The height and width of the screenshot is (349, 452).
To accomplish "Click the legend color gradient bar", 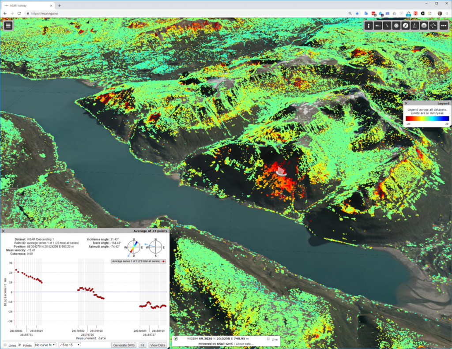I will coord(427,118).
